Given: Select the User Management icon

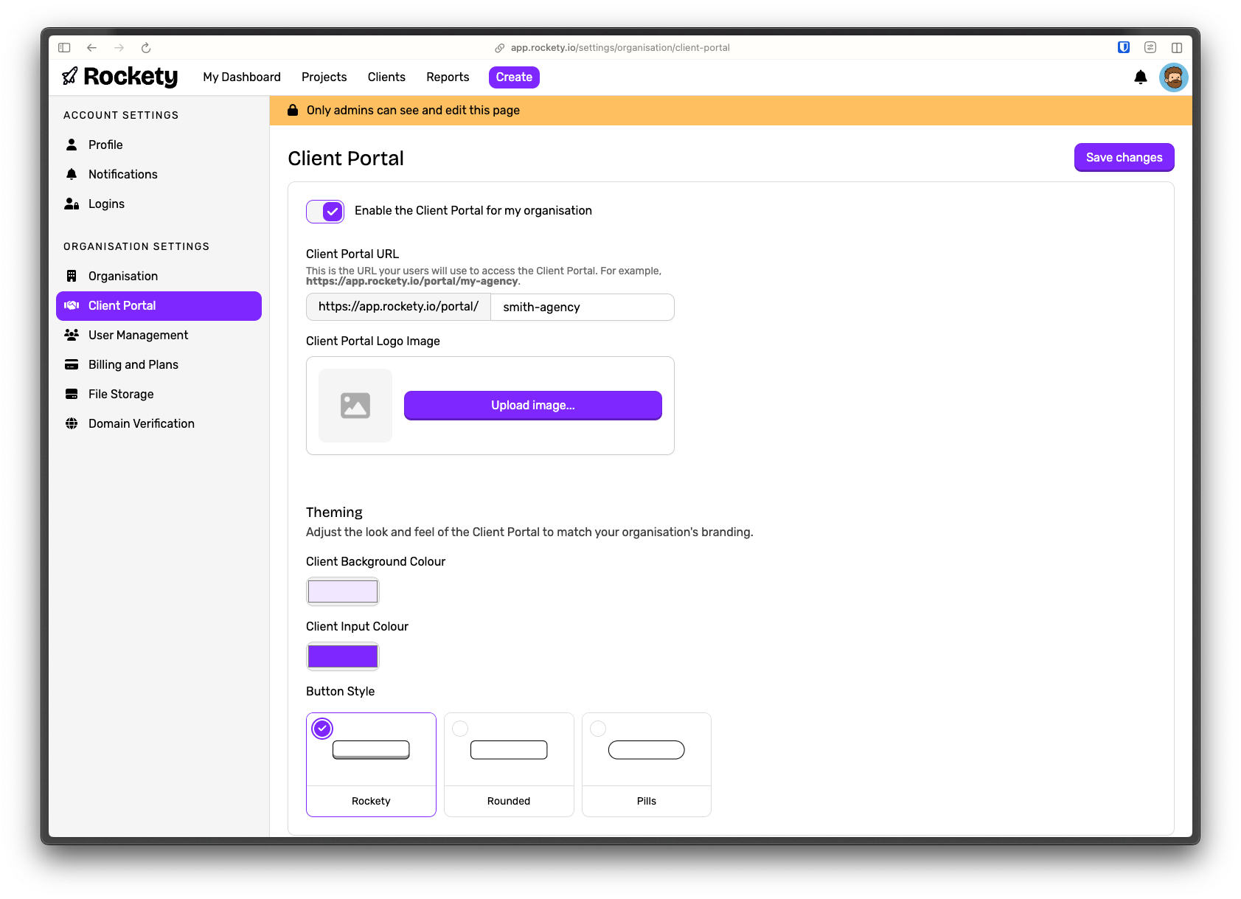Looking at the screenshot, I should coord(71,334).
